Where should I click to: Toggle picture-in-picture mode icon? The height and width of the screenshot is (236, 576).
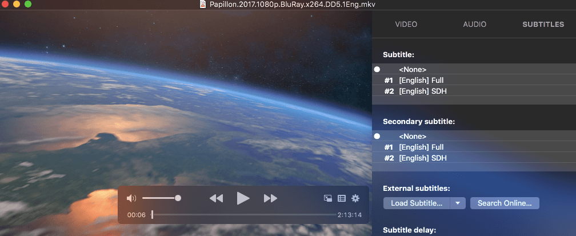click(327, 198)
